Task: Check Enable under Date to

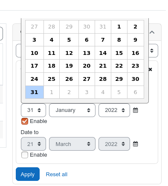Action: tap(25, 155)
